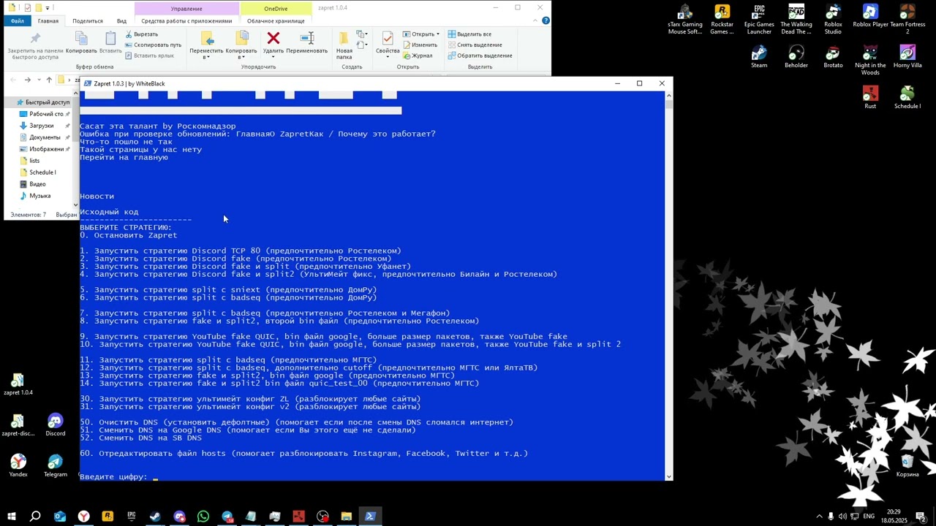936x526 pixels.
Task: Select the Horny Villa desktop icon
Action: point(907,57)
